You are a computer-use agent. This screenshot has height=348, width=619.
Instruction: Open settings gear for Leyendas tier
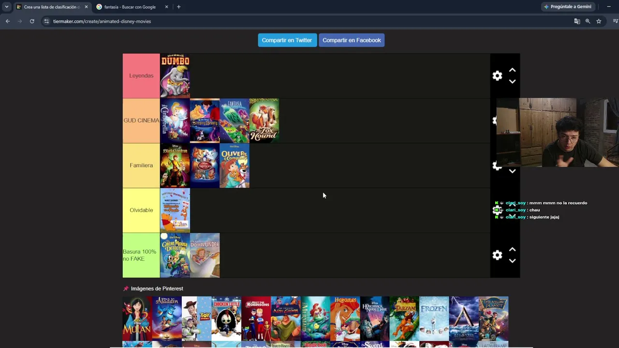[497, 76]
